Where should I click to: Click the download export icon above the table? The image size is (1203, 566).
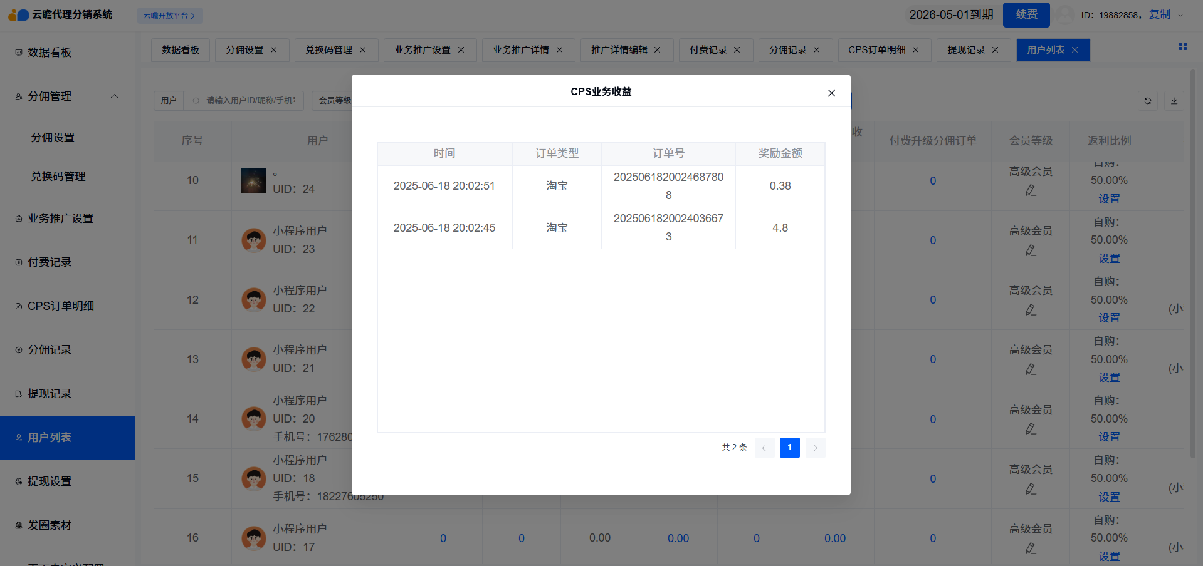[x=1174, y=101]
